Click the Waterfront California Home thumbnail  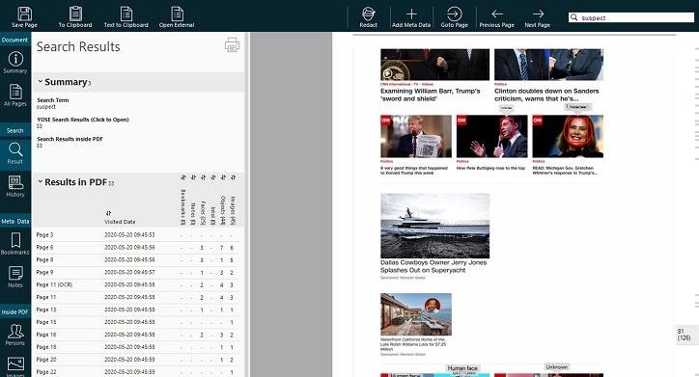pyautogui.click(x=416, y=313)
